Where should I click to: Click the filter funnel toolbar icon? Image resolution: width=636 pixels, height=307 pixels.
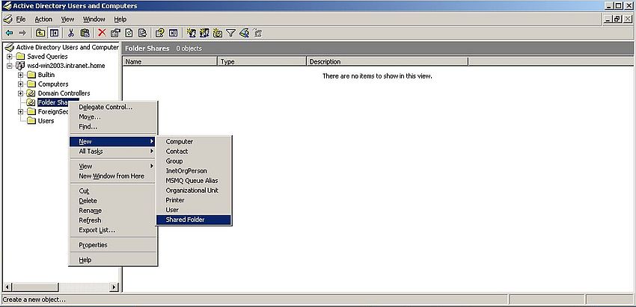point(231,33)
